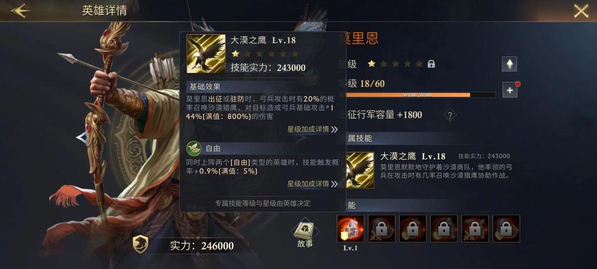The width and height of the screenshot is (597, 269).
Task: Open the 故事 story book icon
Action: pos(305,234)
